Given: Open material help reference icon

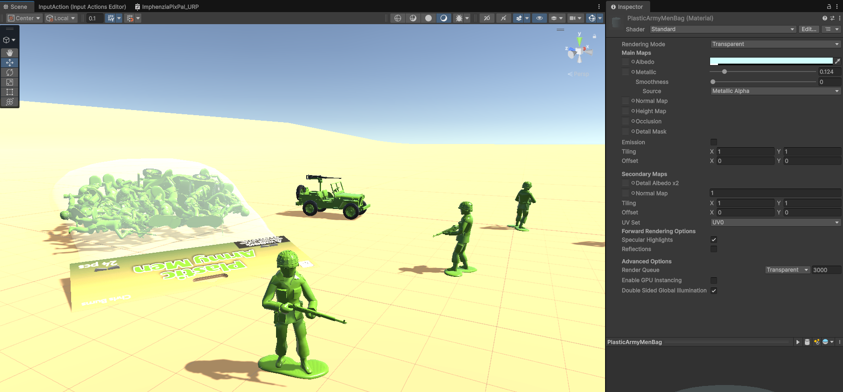Looking at the screenshot, I should [825, 18].
